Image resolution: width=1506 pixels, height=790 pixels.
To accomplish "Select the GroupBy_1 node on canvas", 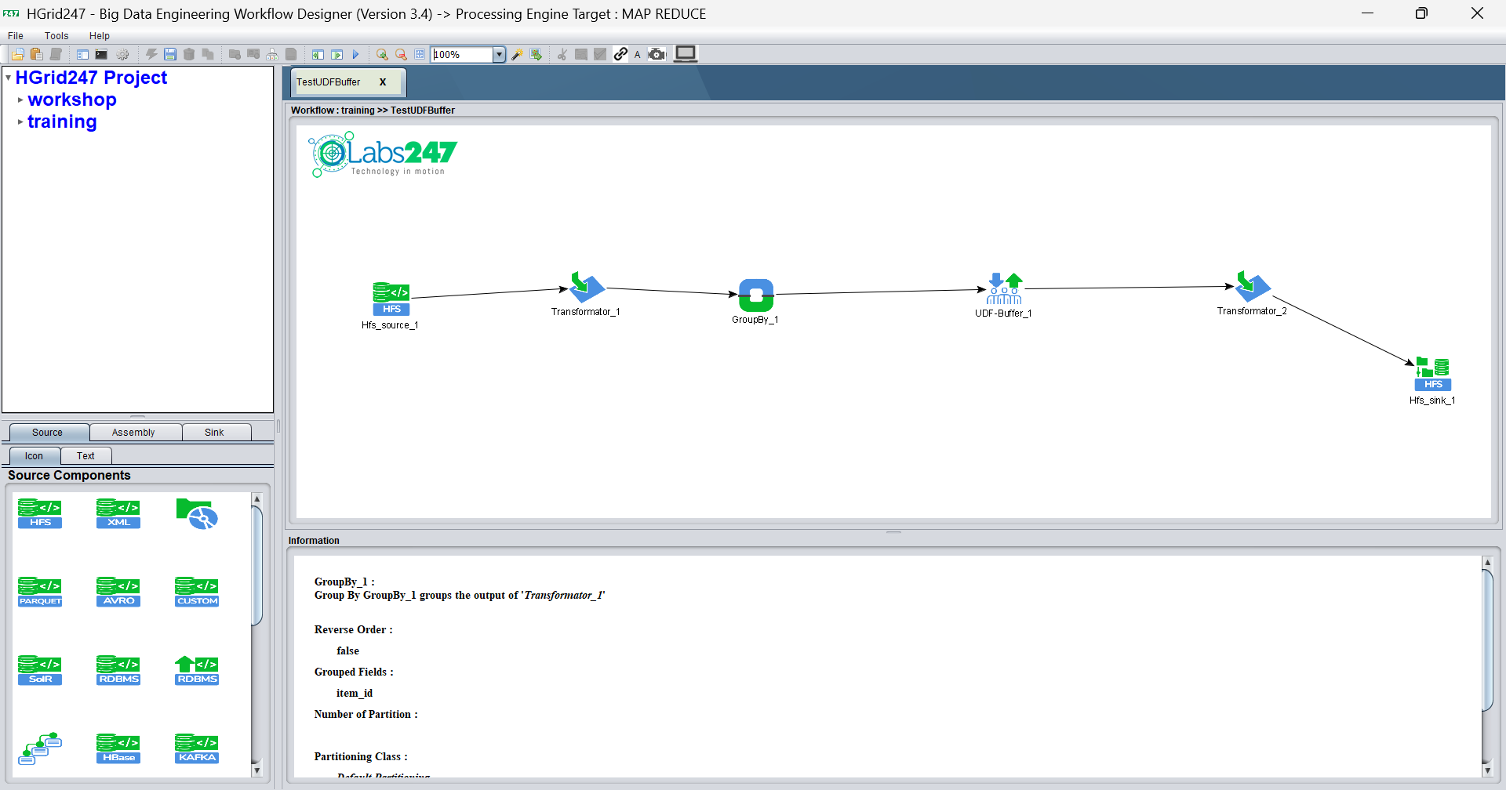I will (756, 295).
